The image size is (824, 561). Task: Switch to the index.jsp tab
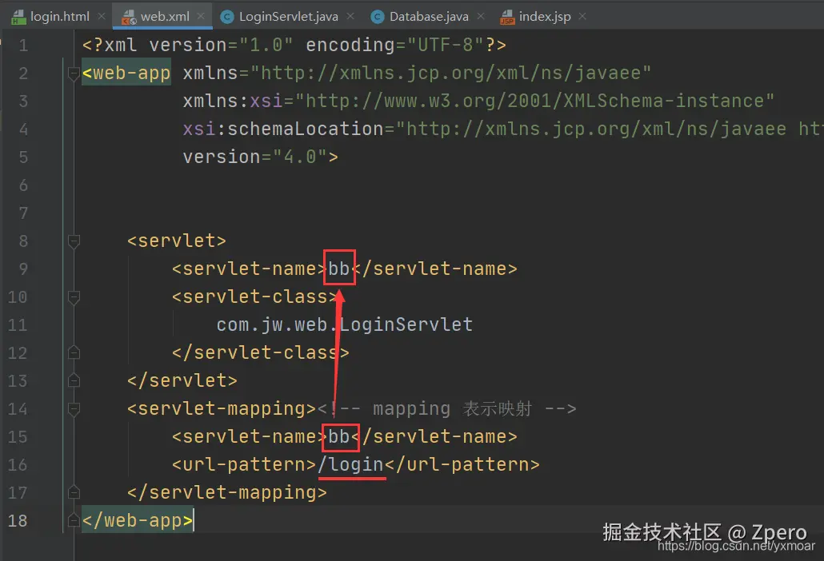(x=545, y=16)
